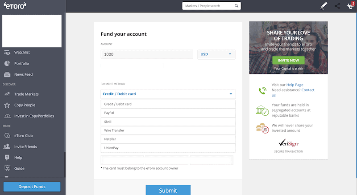Collapse the Credit / Debit card payment dropdown
Viewport: 357px width, 195px height.
(168, 94)
